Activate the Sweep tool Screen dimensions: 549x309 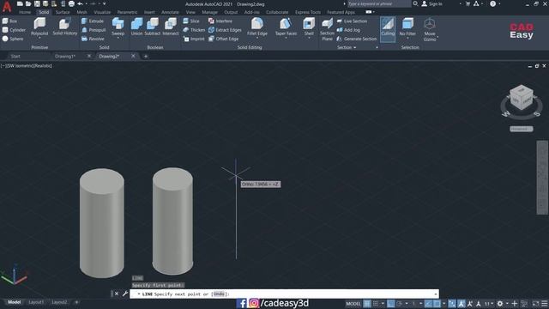[x=118, y=27]
